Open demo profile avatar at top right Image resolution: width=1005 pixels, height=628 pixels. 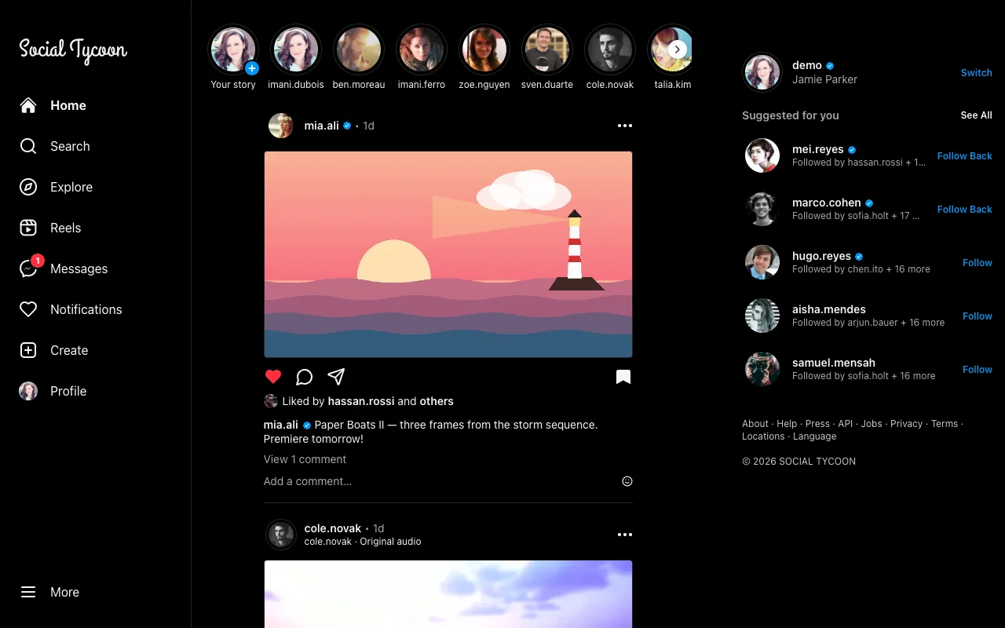click(x=762, y=72)
